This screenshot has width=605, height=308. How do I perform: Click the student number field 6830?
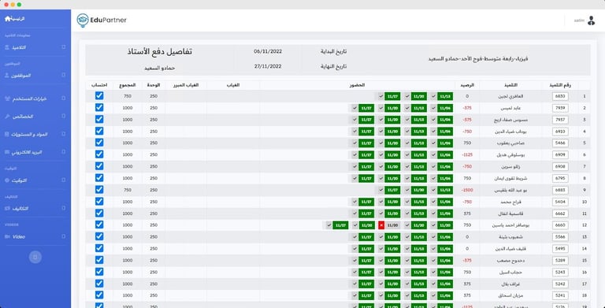point(560,96)
